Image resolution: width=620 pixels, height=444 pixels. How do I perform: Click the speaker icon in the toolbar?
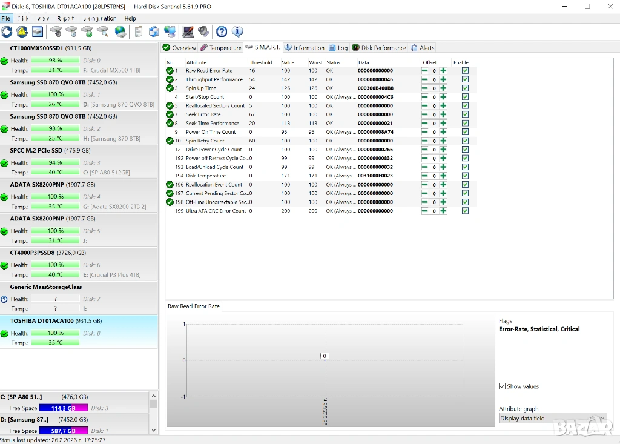tap(203, 31)
